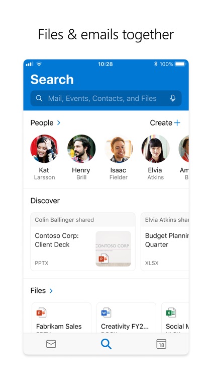Open the Contoso Corp: Client Deck card
Screen dimensions: 212x378
(83, 241)
